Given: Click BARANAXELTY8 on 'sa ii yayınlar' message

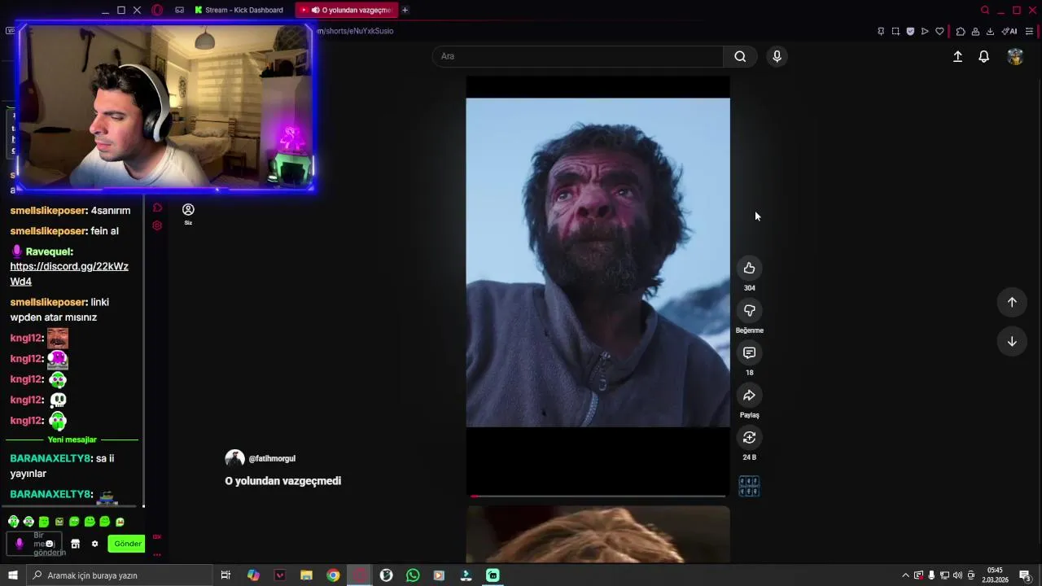Looking at the screenshot, I should point(50,458).
